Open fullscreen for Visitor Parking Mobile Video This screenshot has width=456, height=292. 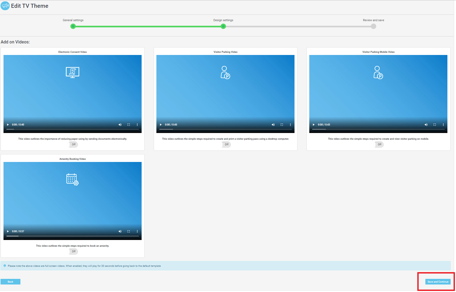point(435,125)
